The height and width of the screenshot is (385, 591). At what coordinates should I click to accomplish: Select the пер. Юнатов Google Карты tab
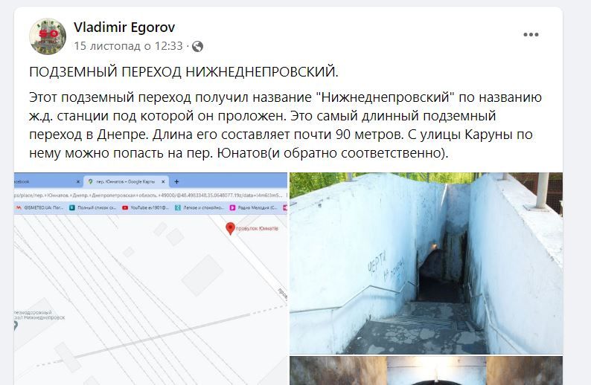pyautogui.click(x=127, y=182)
